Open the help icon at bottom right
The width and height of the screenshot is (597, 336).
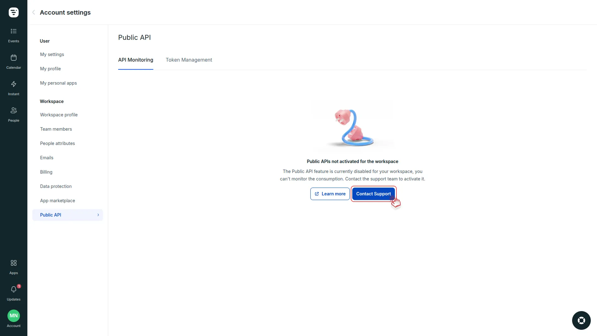(581, 320)
